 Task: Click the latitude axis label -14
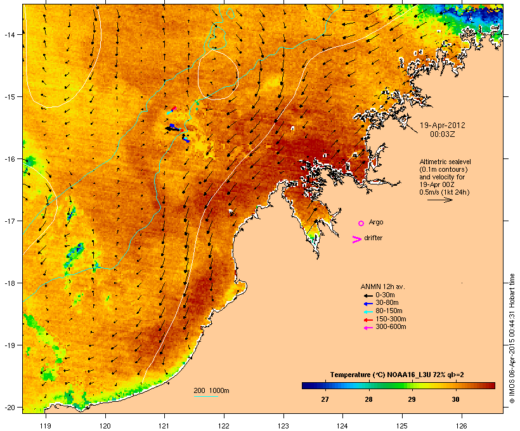pyautogui.click(x=10, y=34)
